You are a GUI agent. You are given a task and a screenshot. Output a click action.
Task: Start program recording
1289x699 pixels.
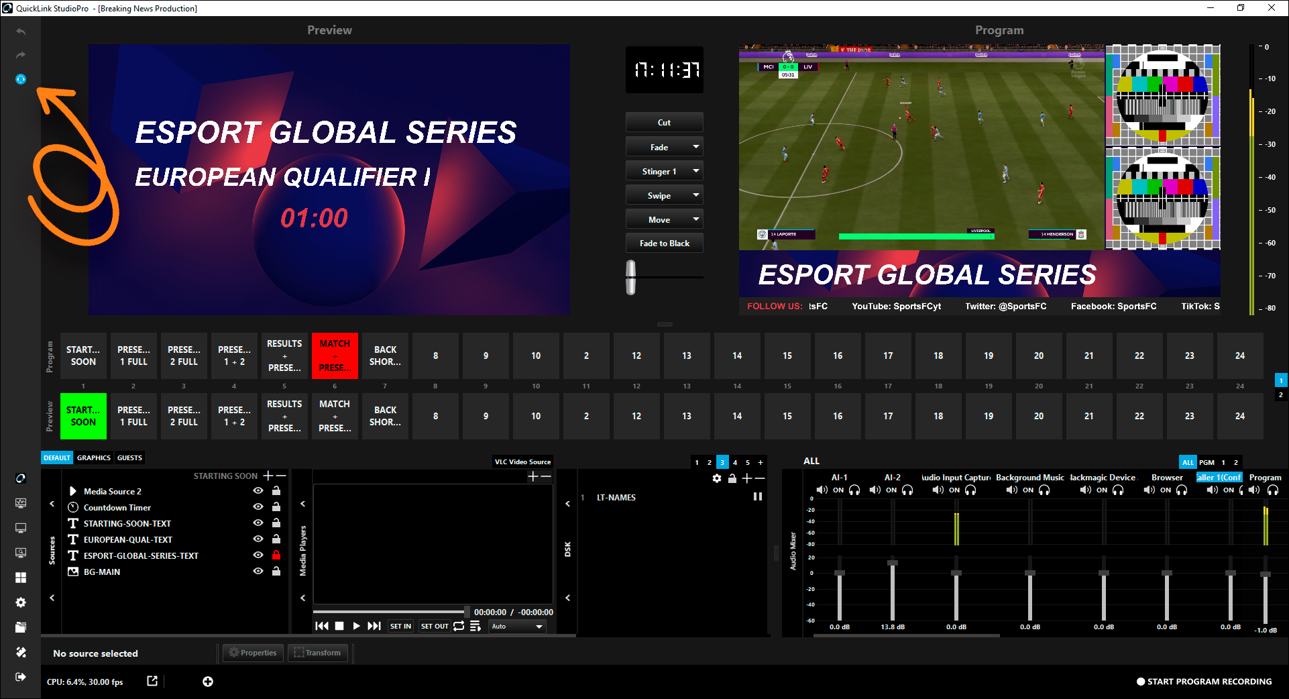[1204, 682]
